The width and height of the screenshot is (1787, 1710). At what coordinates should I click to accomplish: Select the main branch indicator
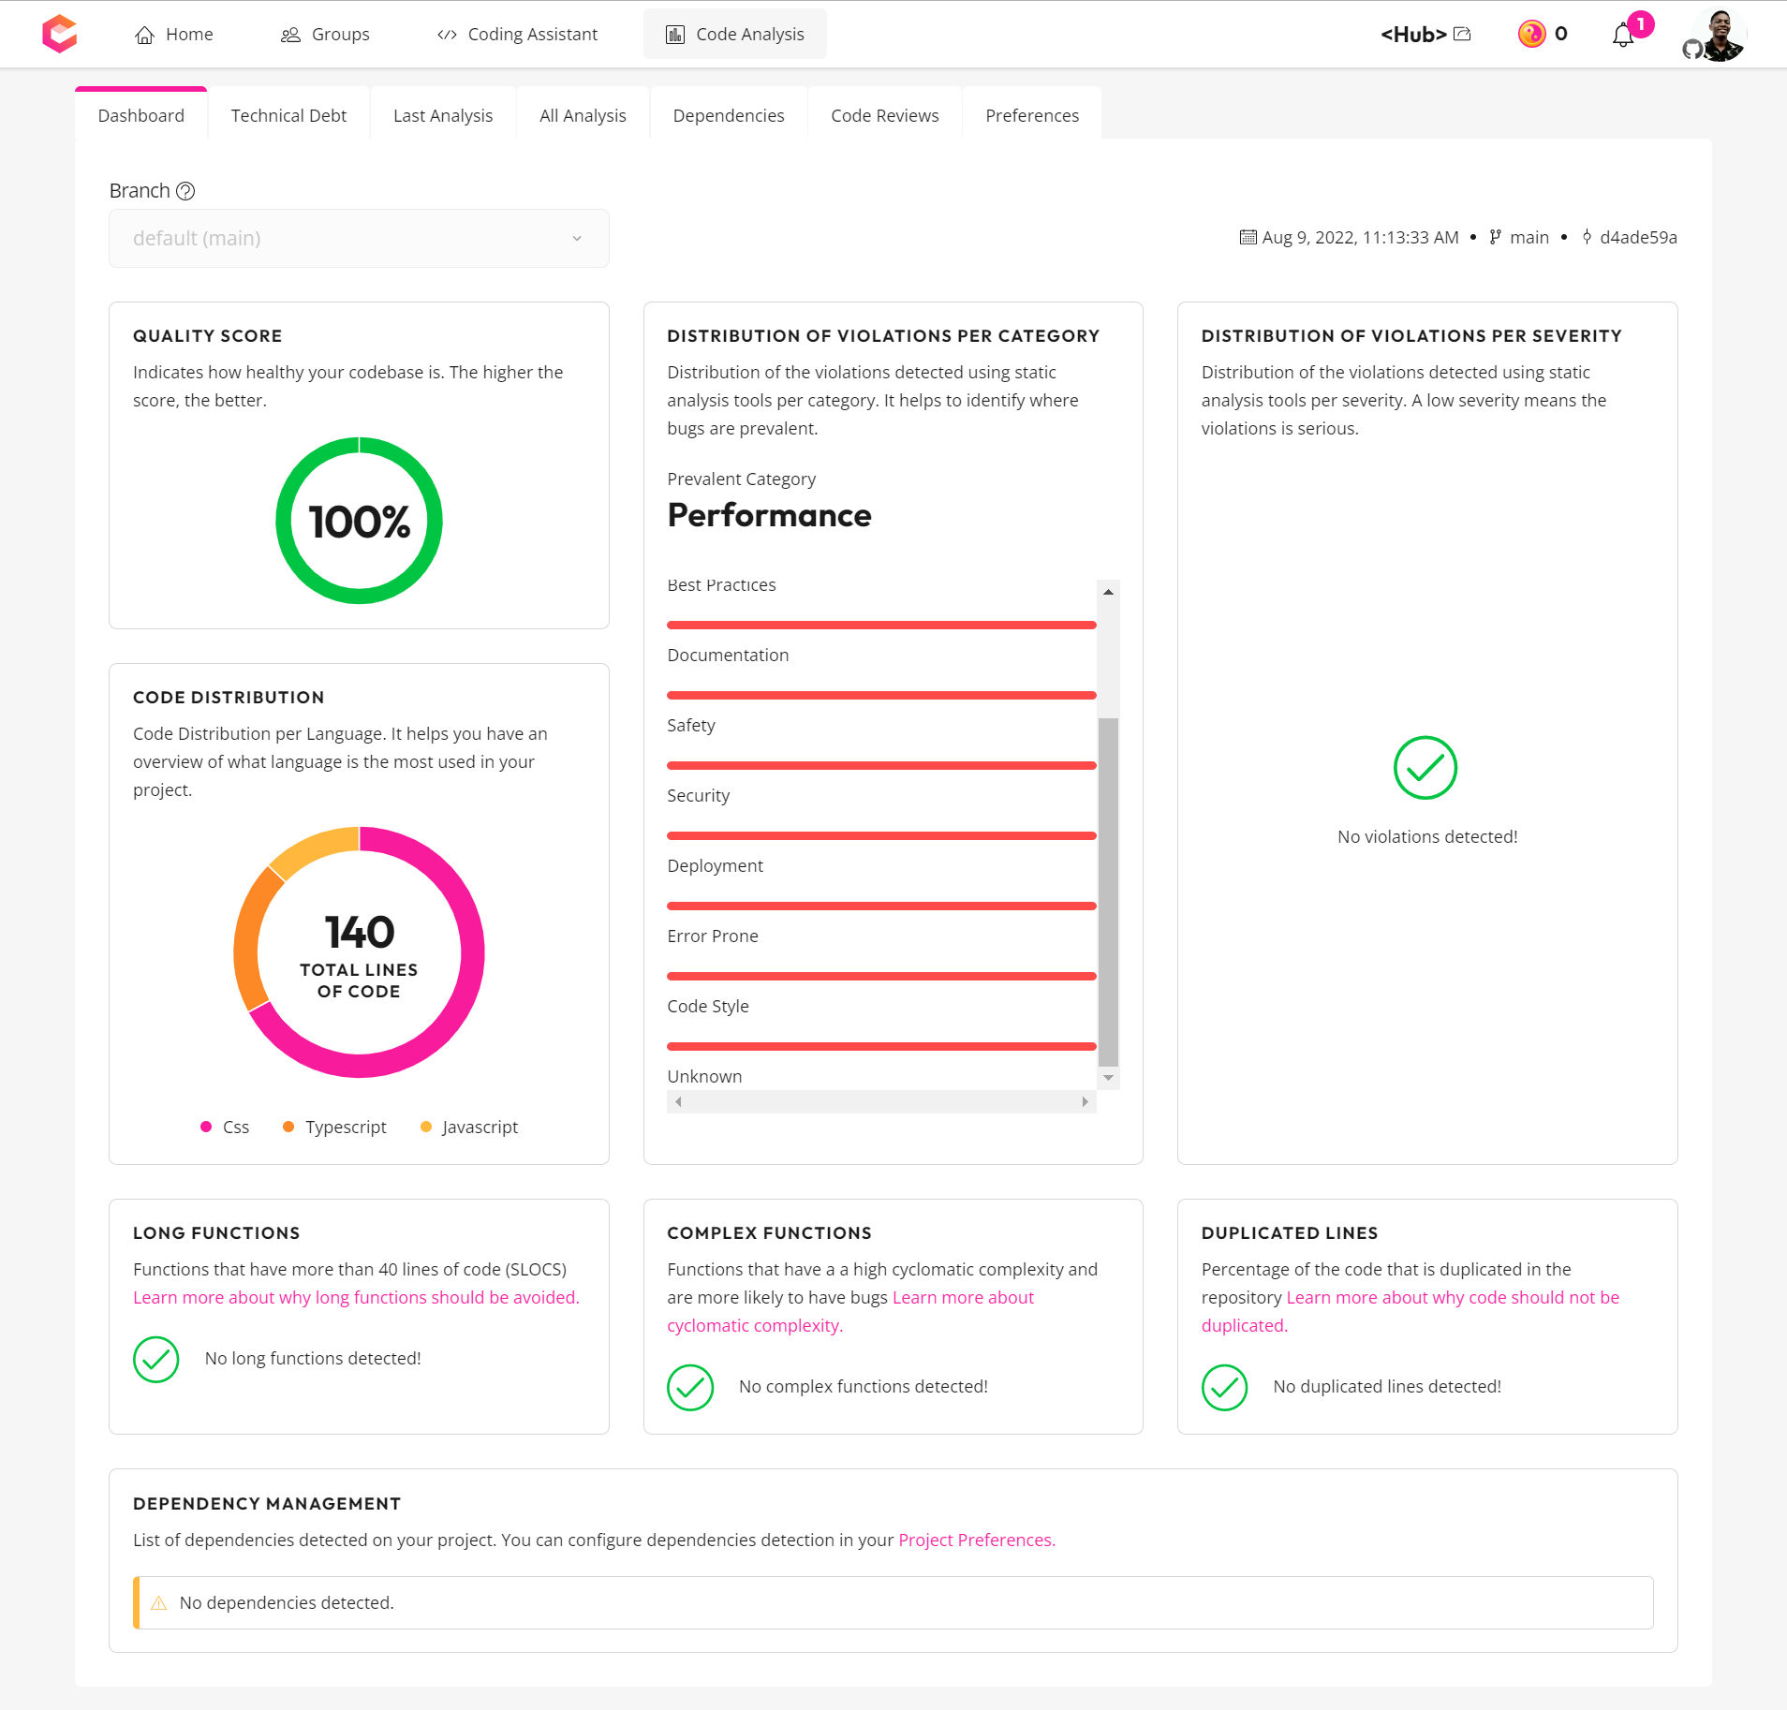pos(1527,237)
